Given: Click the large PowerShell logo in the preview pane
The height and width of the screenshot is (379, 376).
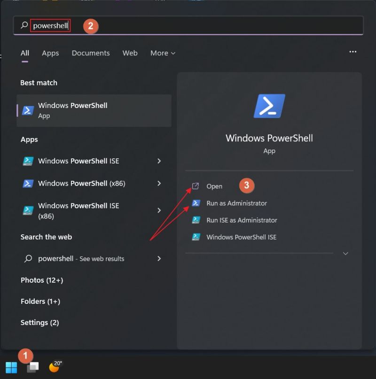Looking at the screenshot, I should coord(269,106).
